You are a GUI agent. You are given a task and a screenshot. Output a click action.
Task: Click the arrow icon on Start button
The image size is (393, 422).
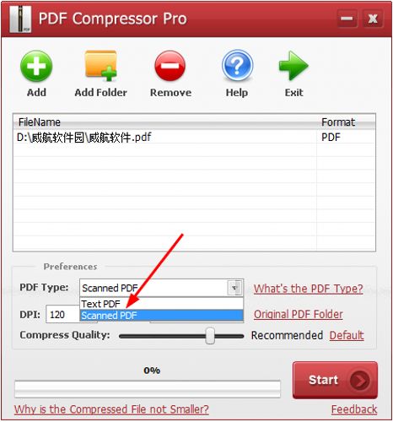(359, 381)
